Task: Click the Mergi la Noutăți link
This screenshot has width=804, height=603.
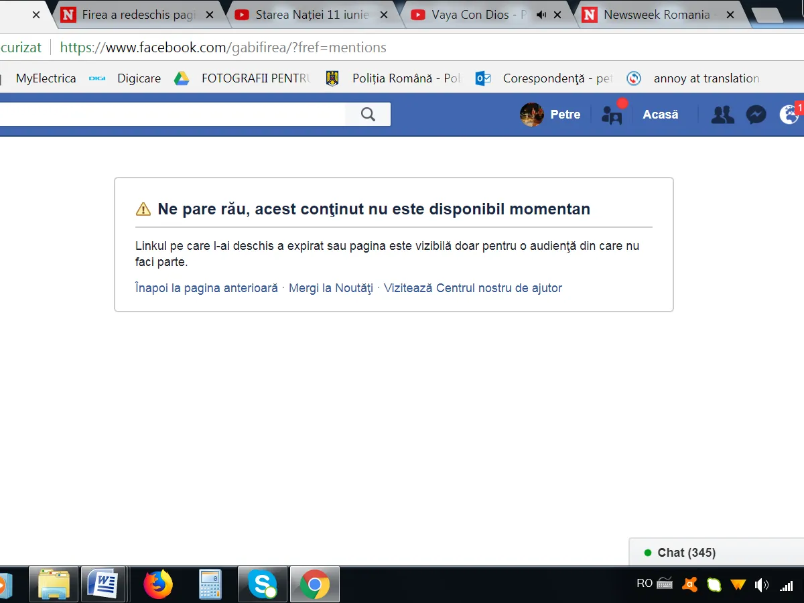Action: click(330, 288)
